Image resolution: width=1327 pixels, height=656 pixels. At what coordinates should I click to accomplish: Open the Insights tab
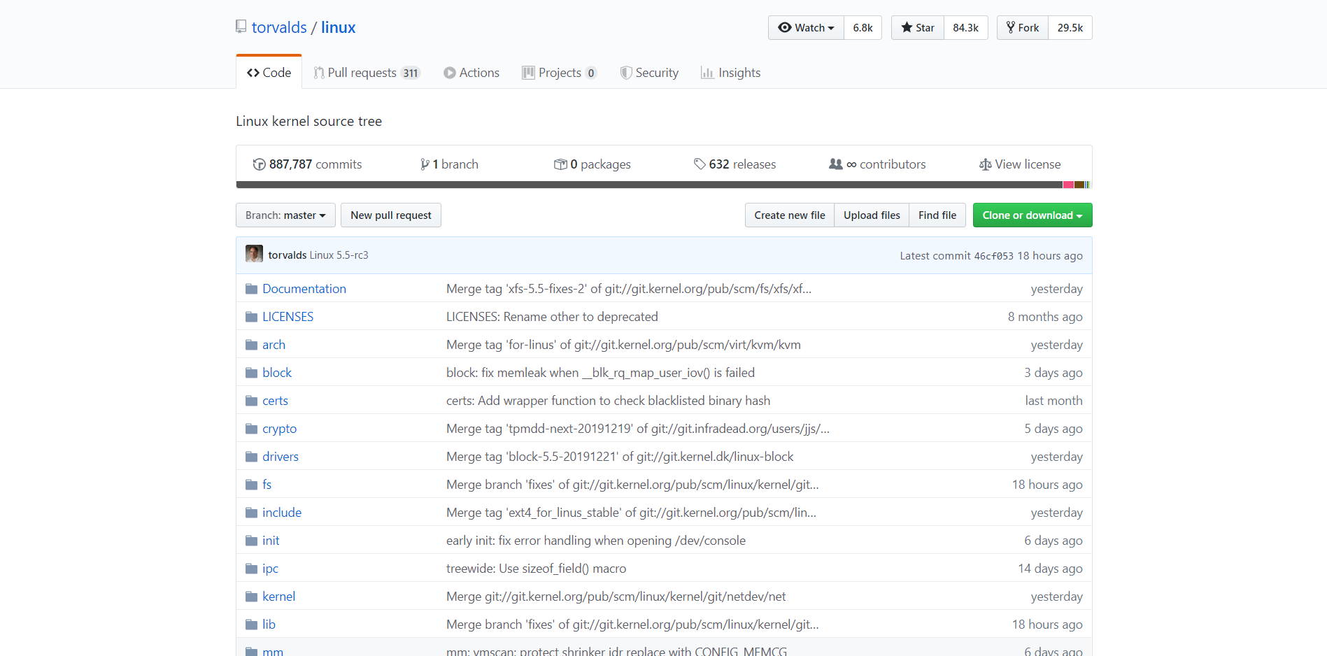coord(731,73)
